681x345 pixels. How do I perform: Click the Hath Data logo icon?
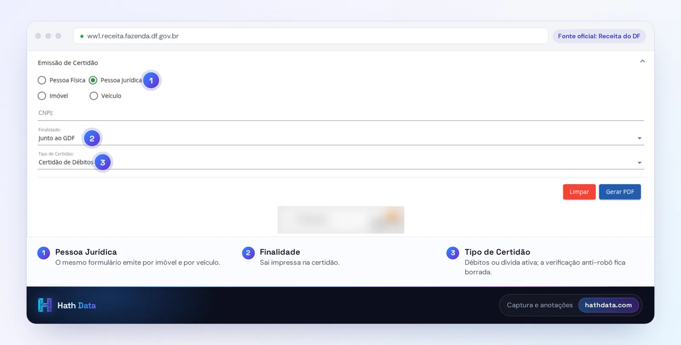click(x=45, y=305)
